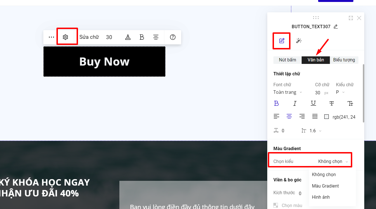Open text color icon in floating toolbar
This screenshot has width=376, height=209.
(128, 37)
